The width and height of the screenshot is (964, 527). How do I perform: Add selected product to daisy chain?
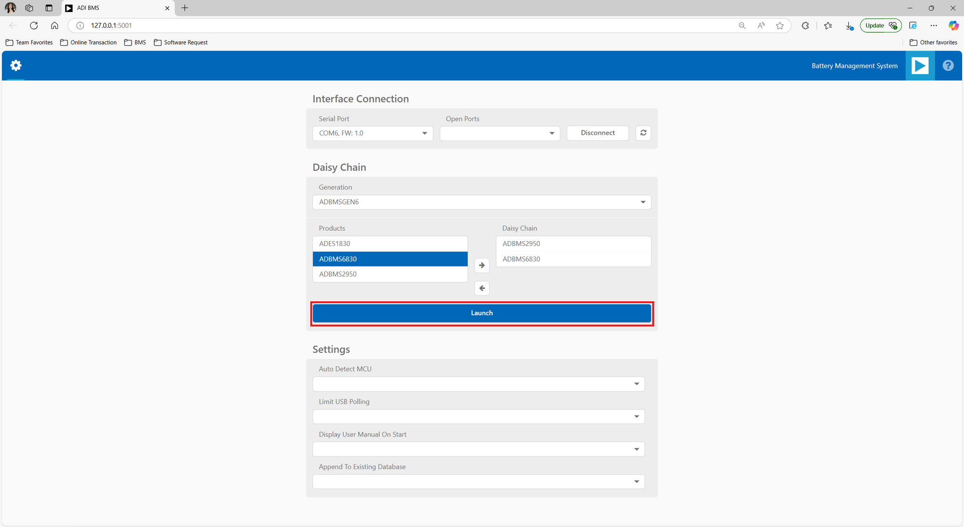coord(482,265)
